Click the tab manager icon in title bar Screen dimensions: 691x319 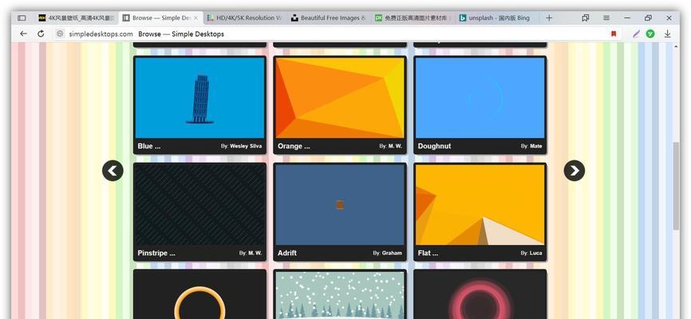[585, 18]
